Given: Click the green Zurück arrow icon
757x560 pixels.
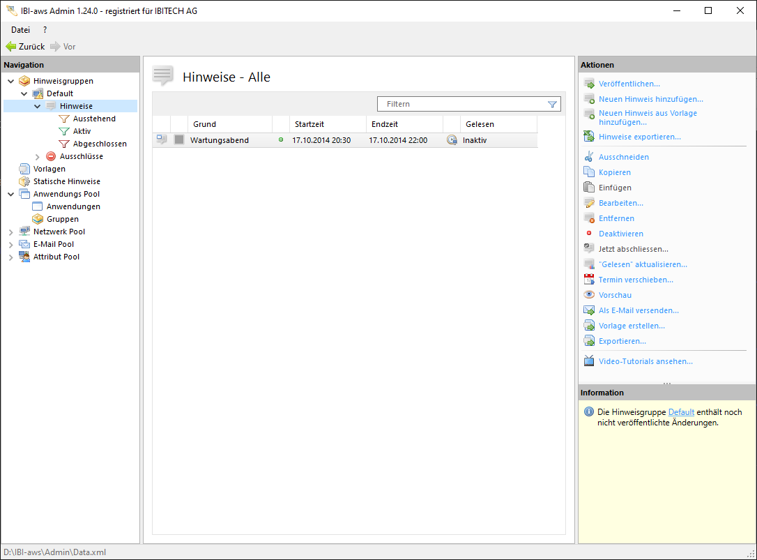Looking at the screenshot, I should click(x=10, y=47).
